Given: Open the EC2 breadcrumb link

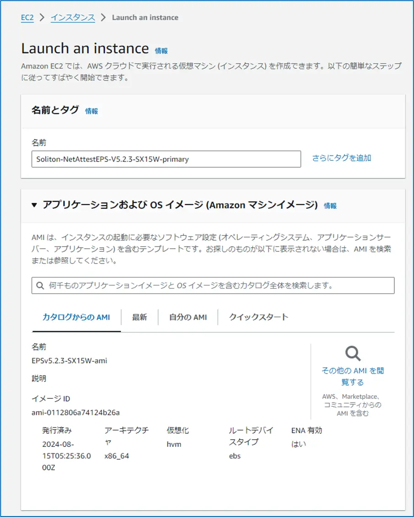Looking at the screenshot, I should pyautogui.click(x=27, y=17).
